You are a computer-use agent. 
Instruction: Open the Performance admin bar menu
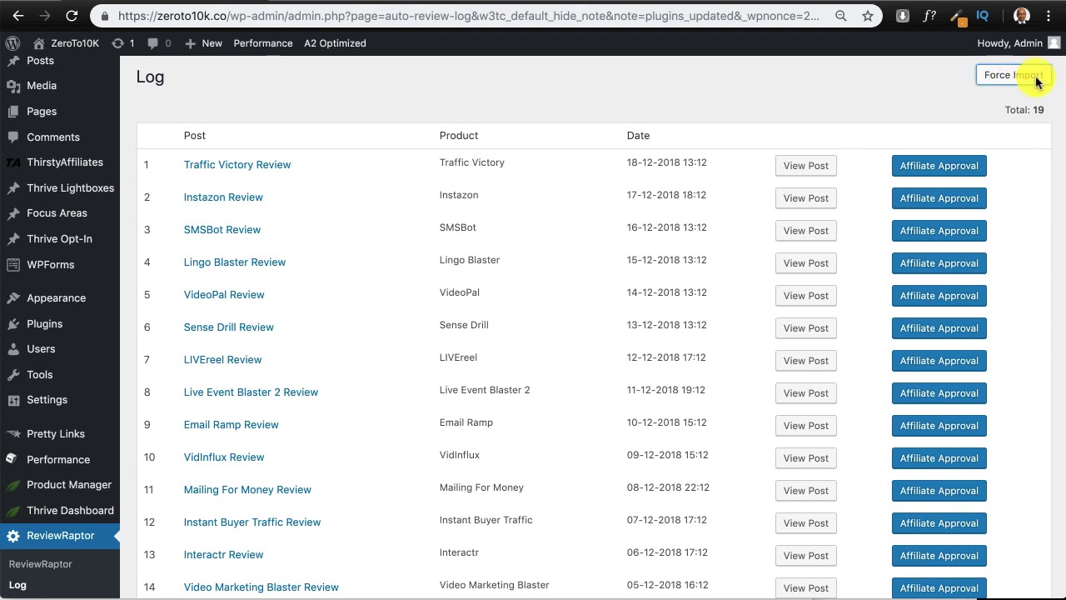(x=263, y=43)
